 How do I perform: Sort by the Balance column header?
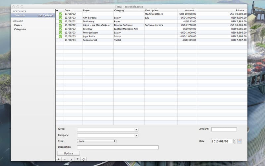tap(222, 11)
